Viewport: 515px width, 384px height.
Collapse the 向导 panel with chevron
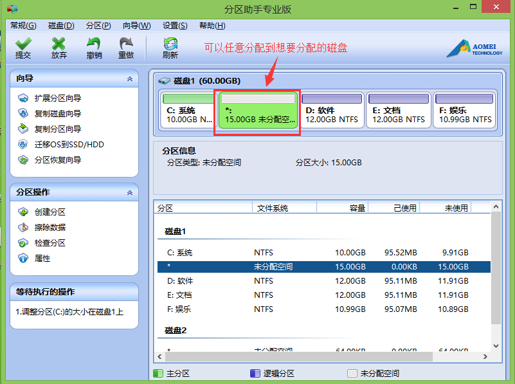pos(130,79)
